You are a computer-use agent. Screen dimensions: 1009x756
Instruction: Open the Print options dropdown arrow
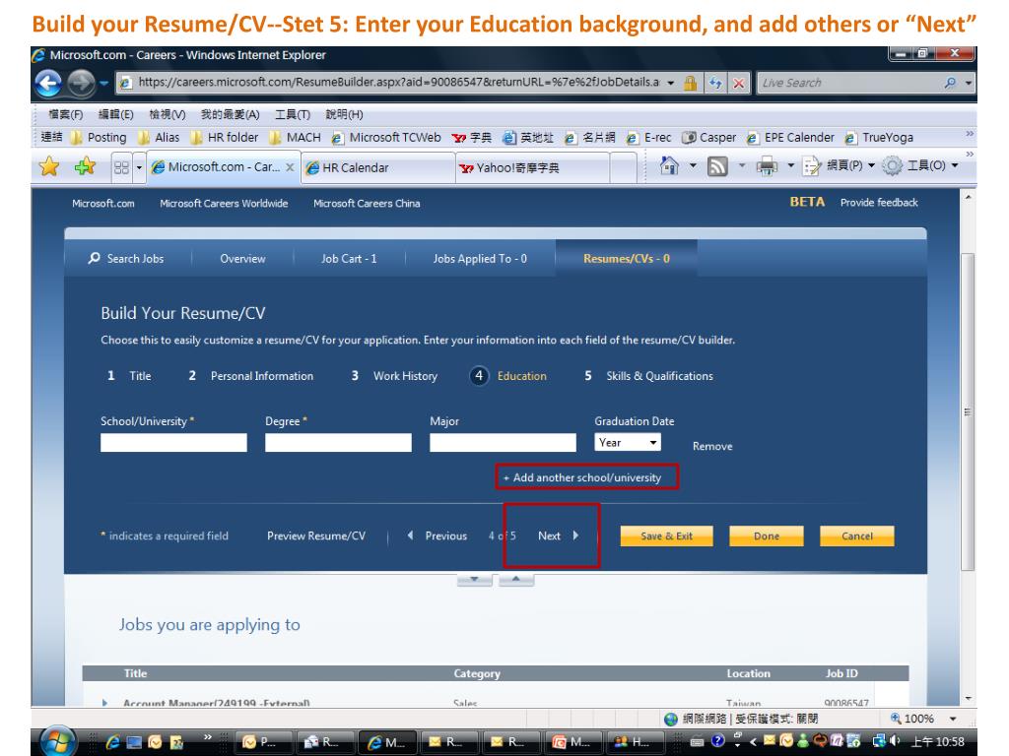coord(791,165)
